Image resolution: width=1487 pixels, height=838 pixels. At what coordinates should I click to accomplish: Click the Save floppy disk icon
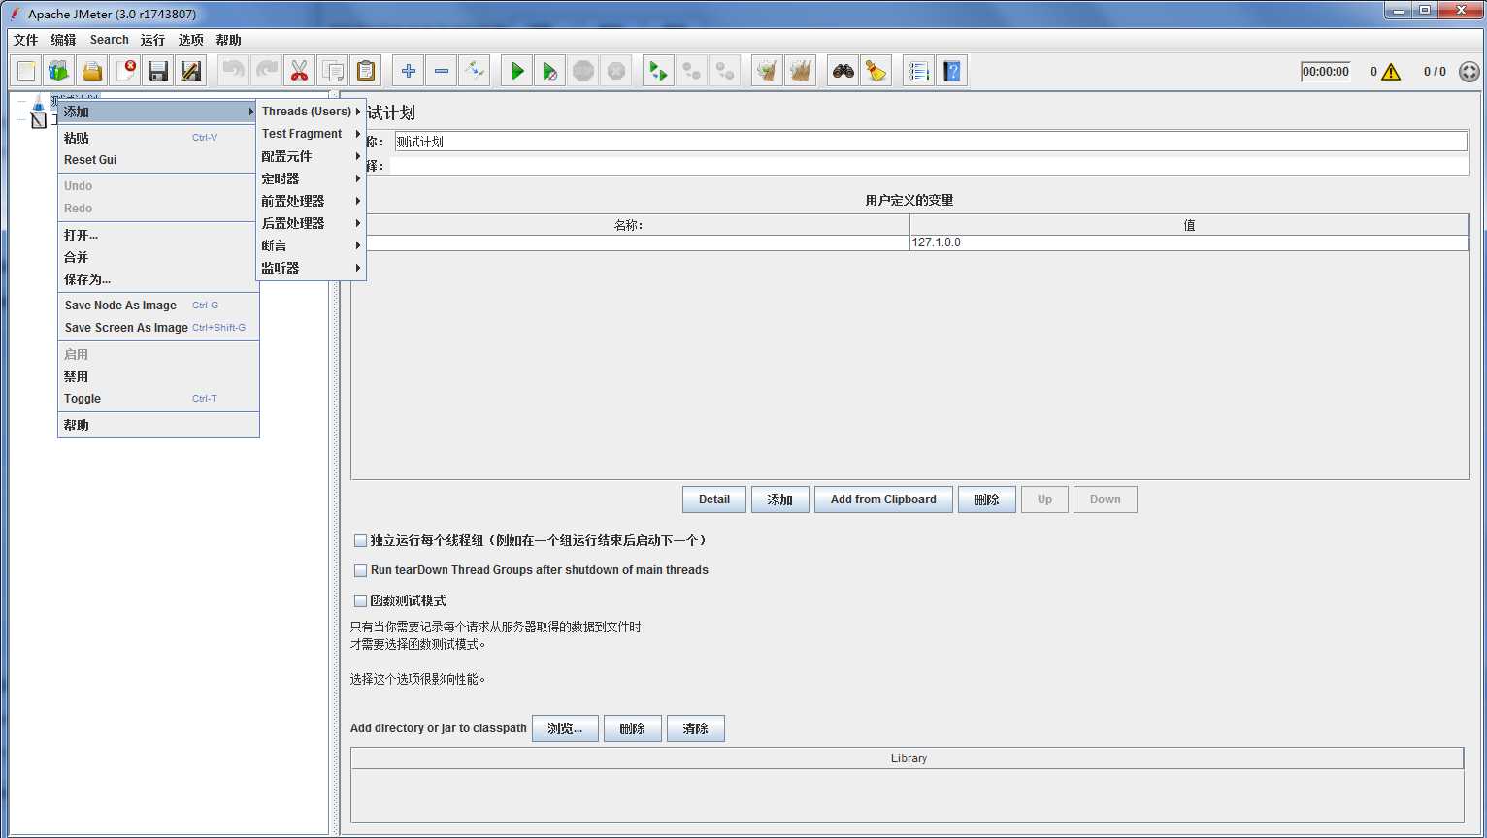tap(158, 71)
